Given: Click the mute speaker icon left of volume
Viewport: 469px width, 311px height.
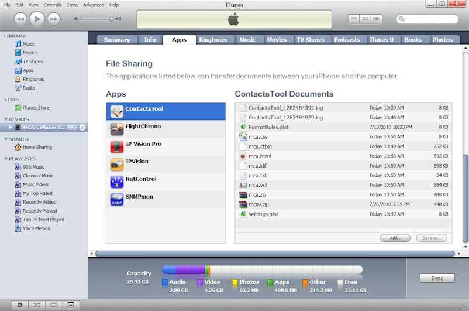Looking at the screenshot, I should (76, 19).
